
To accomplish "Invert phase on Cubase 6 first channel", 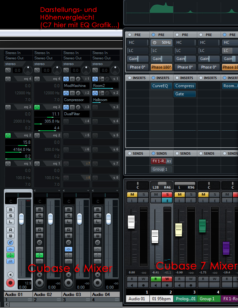I will coord(8,70).
